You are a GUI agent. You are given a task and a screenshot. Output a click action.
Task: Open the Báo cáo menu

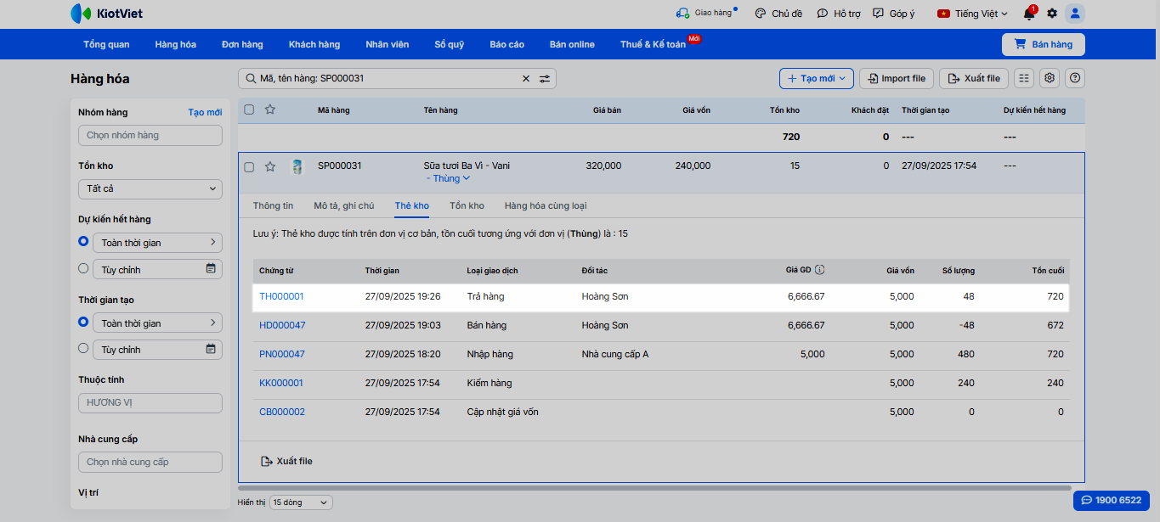[506, 44]
